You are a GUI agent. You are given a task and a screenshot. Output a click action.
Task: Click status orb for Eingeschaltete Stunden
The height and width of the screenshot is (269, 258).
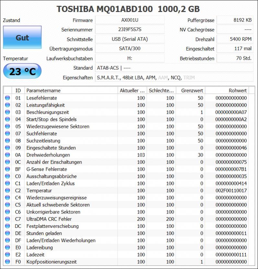(x=7, y=148)
